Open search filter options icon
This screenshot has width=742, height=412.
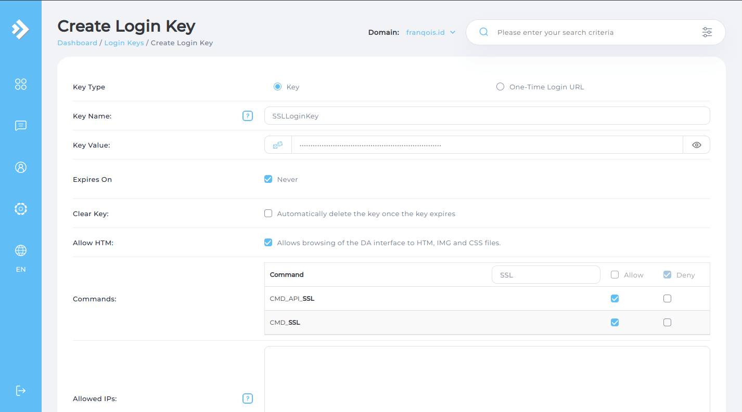[707, 32]
